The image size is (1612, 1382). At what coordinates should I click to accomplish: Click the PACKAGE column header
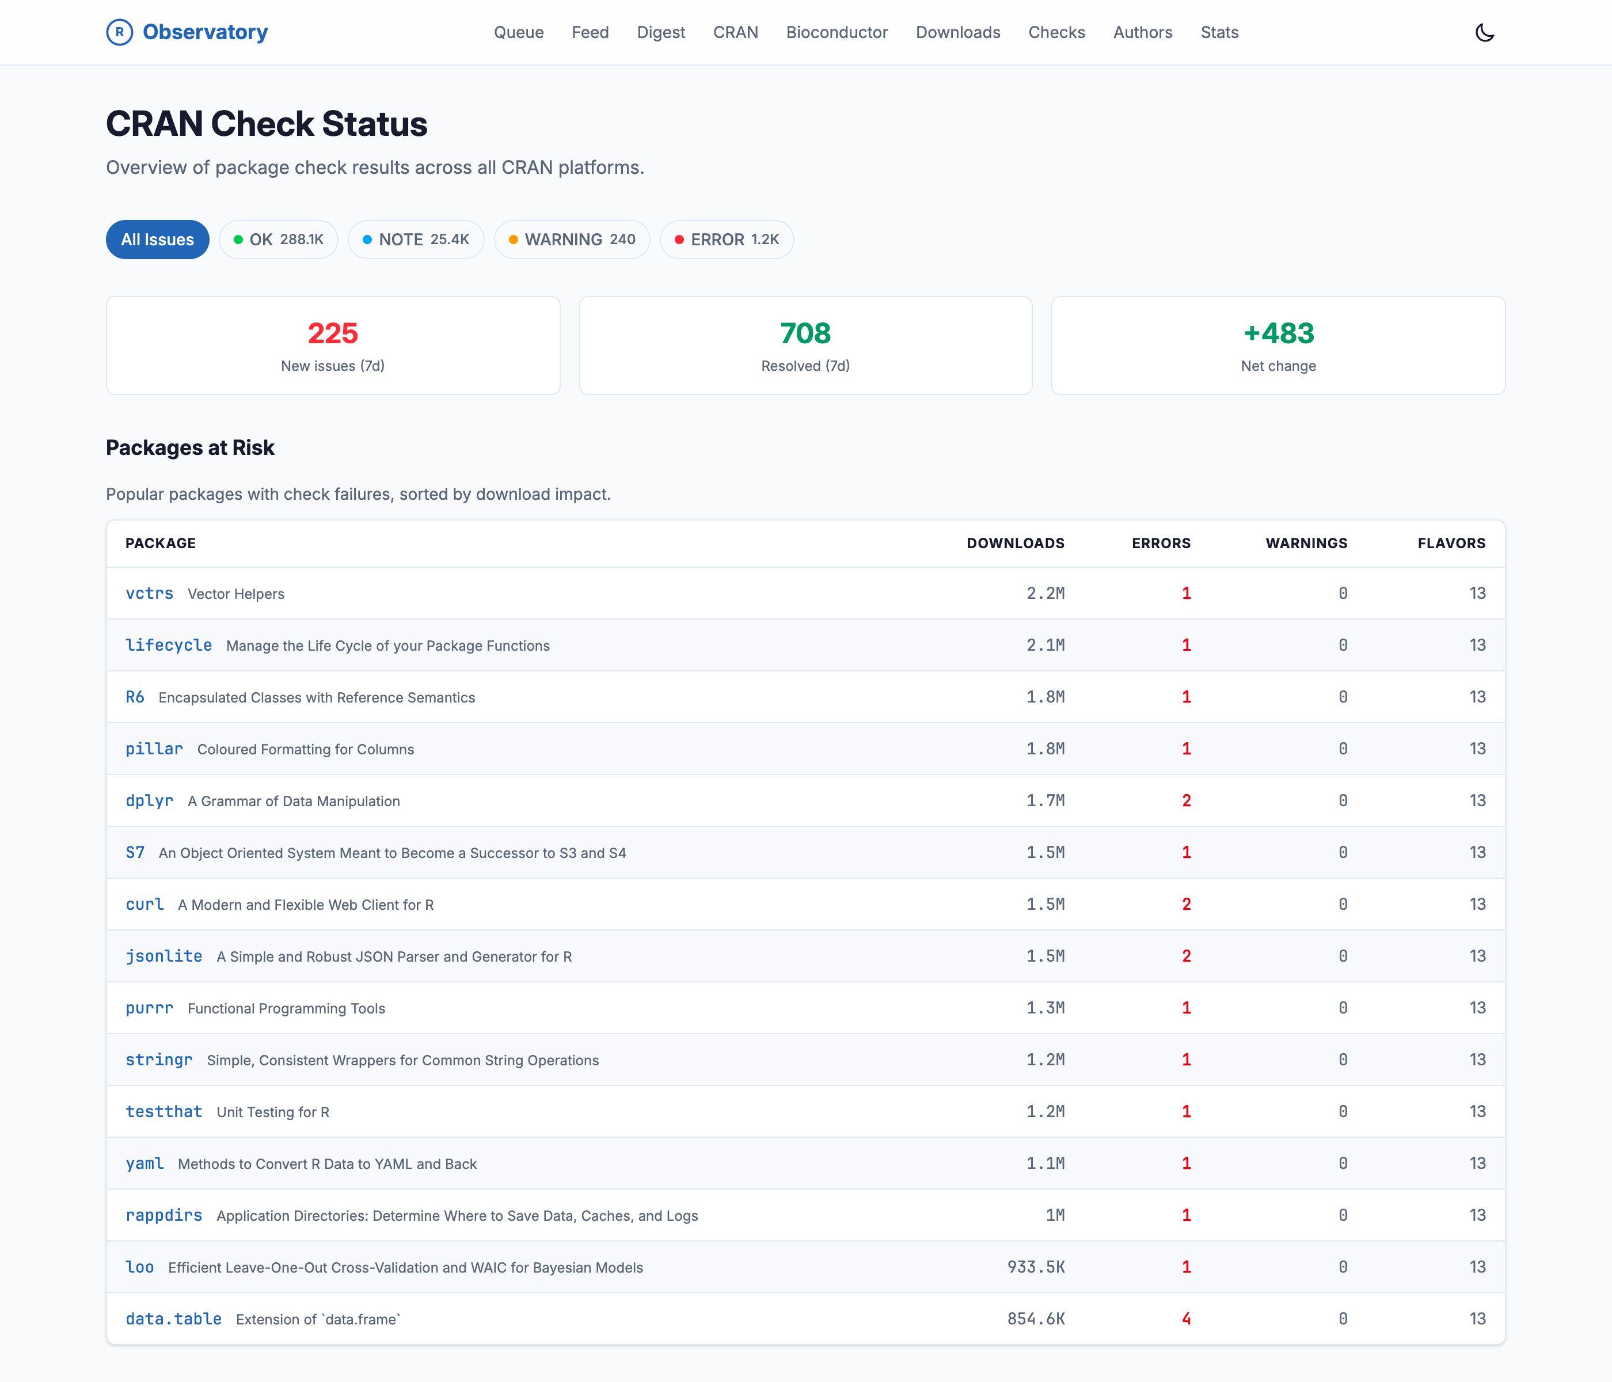[160, 543]
